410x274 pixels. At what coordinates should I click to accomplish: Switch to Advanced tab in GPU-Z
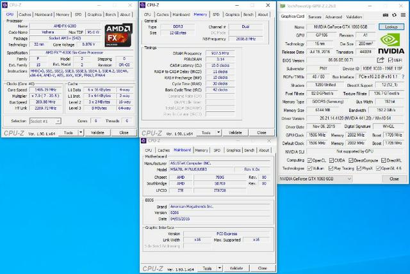(x=334, y=17)
